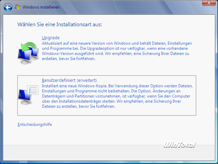
Task: Click the heading 'Wählen Sie eine Installationsart aus:'
Action: 60,25
